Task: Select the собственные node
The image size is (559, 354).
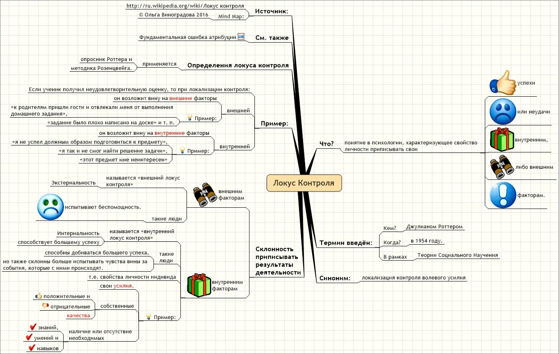Action: [117, 306]
